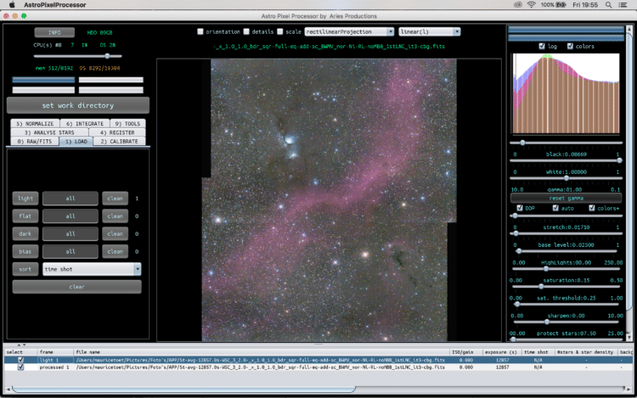
Task: Switch to the 5) NORMALIZE tab
Action: tap(36, 123)
